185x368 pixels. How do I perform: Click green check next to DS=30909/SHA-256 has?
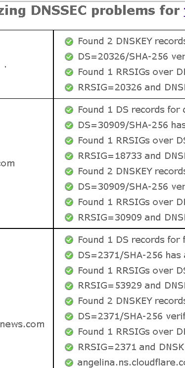click(x=69, y=125)
